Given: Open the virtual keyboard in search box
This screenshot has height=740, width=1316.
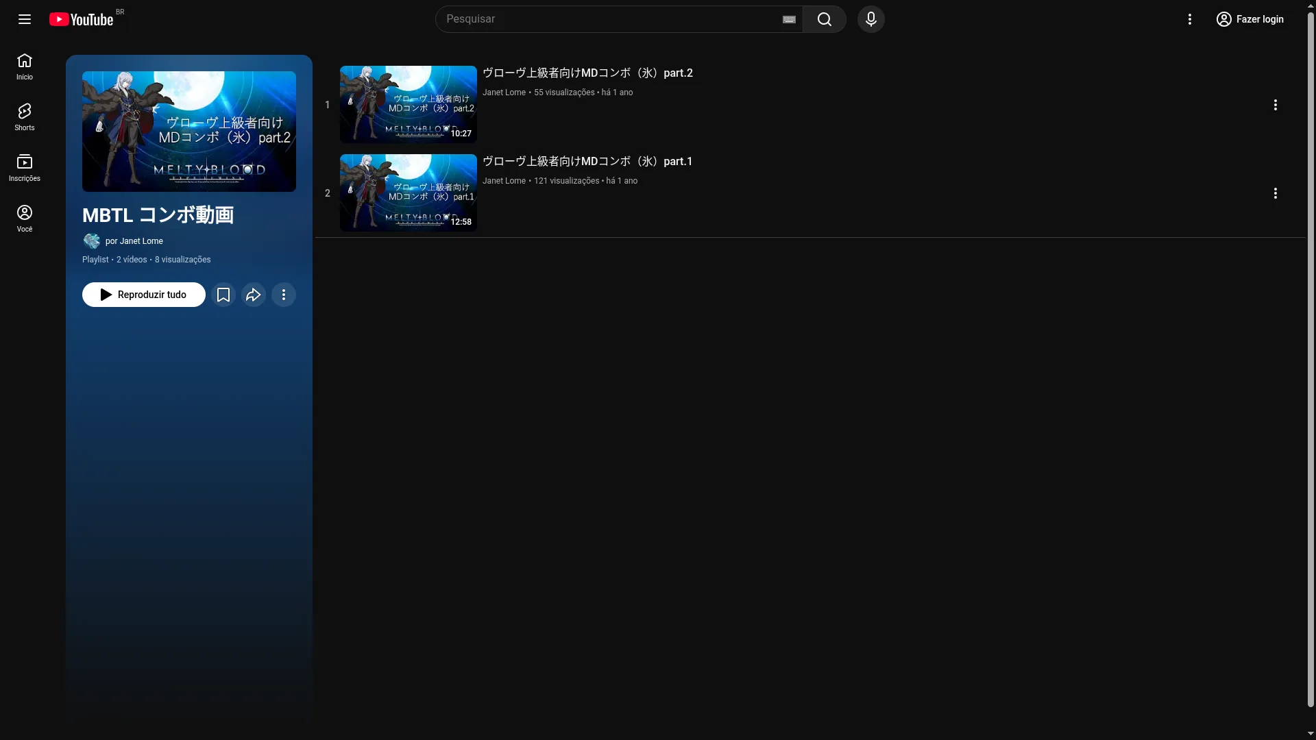Looking at the screenshot, I should (789, 19).
